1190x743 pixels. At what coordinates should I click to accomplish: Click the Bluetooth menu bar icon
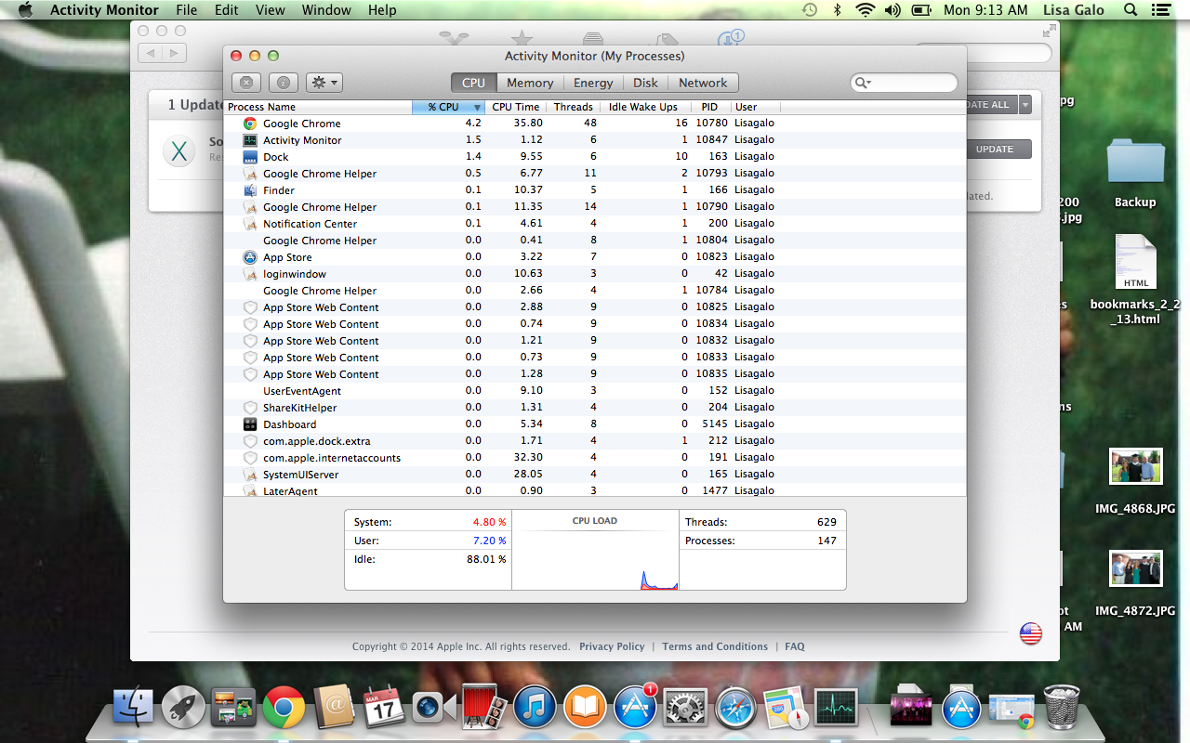[x=837, y=10]
